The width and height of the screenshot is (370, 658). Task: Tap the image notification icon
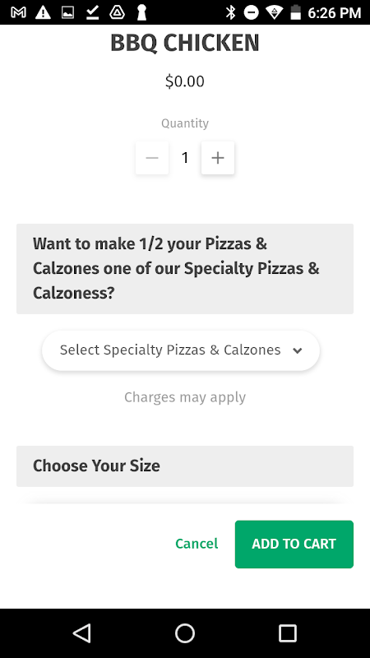67,12
